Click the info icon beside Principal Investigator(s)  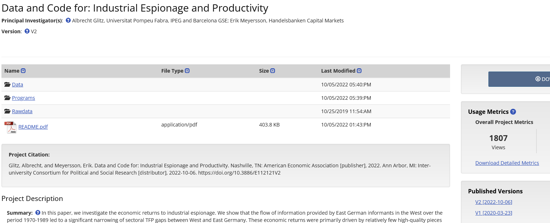[x=68, y=20]
